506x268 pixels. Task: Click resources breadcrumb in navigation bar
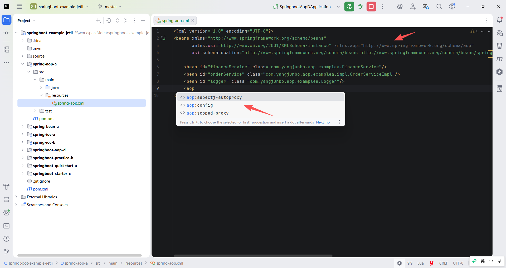click(134, 263)
